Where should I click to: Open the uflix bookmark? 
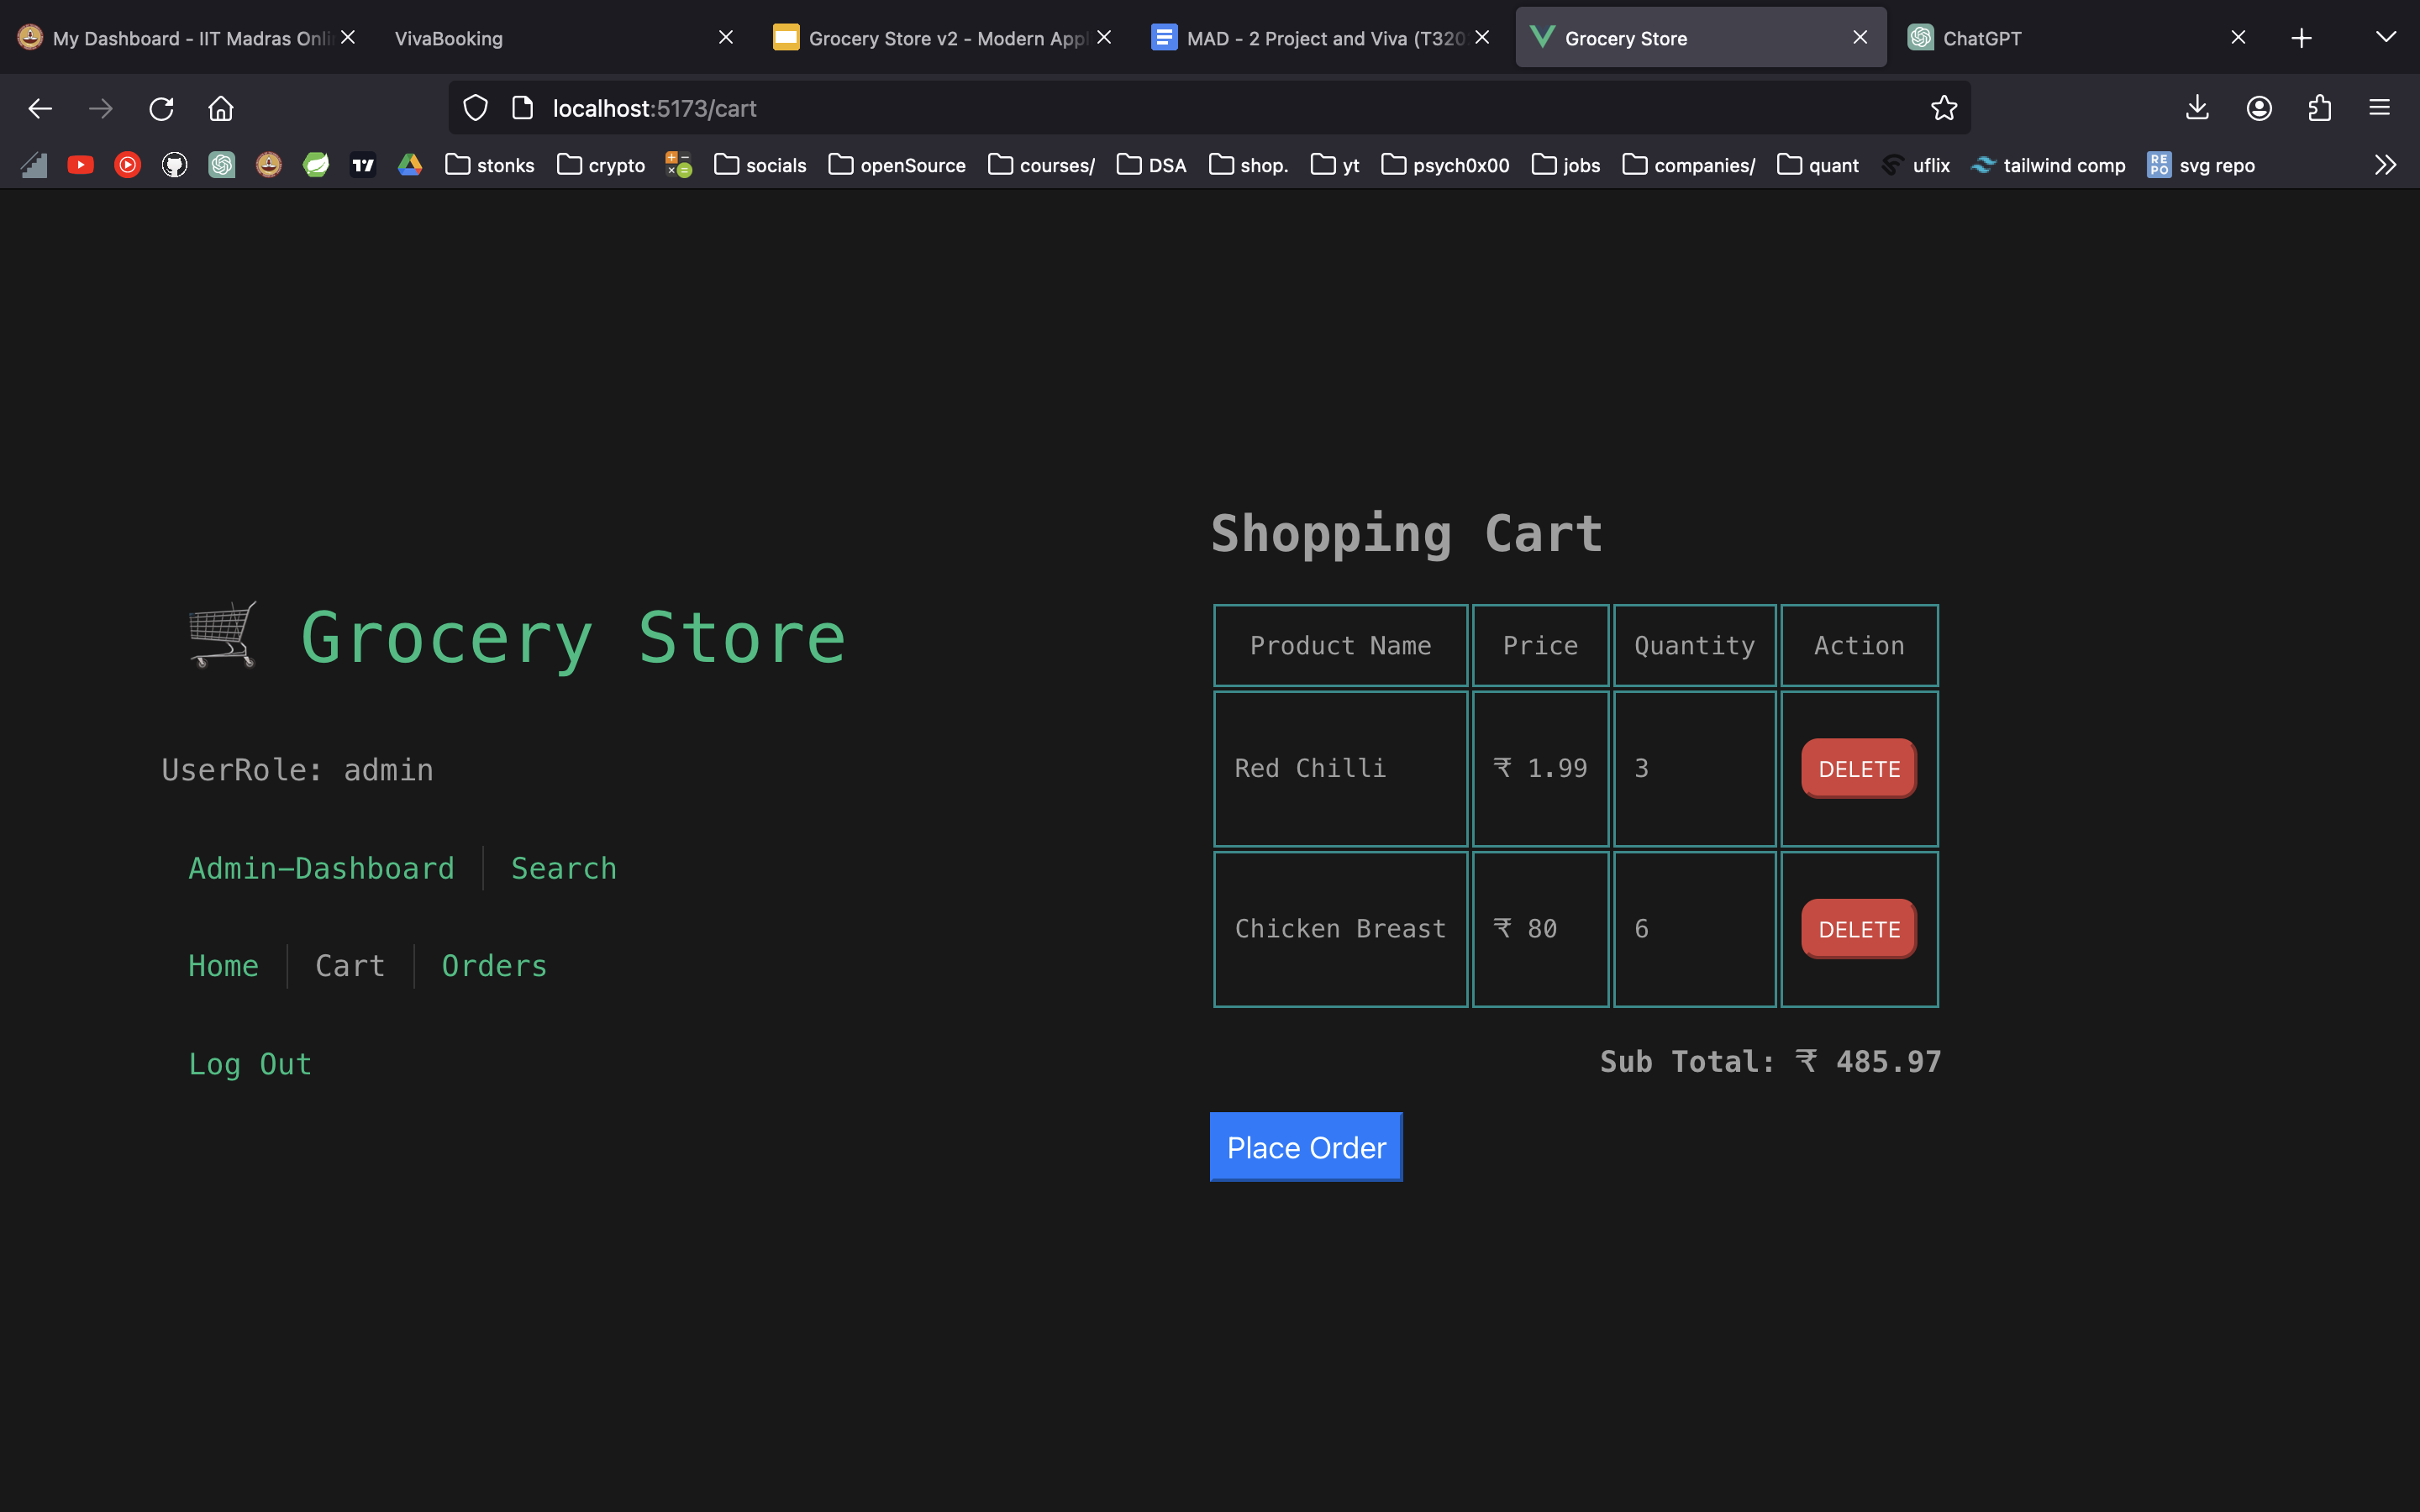(x=1915, y=165)
